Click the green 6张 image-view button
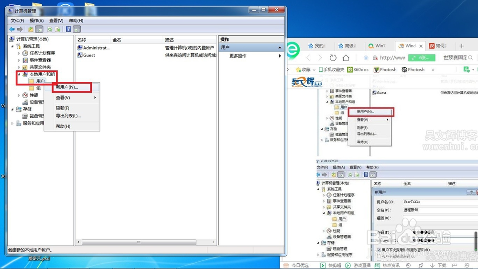This screenshot has height=269, width=478. coord(422,58)
